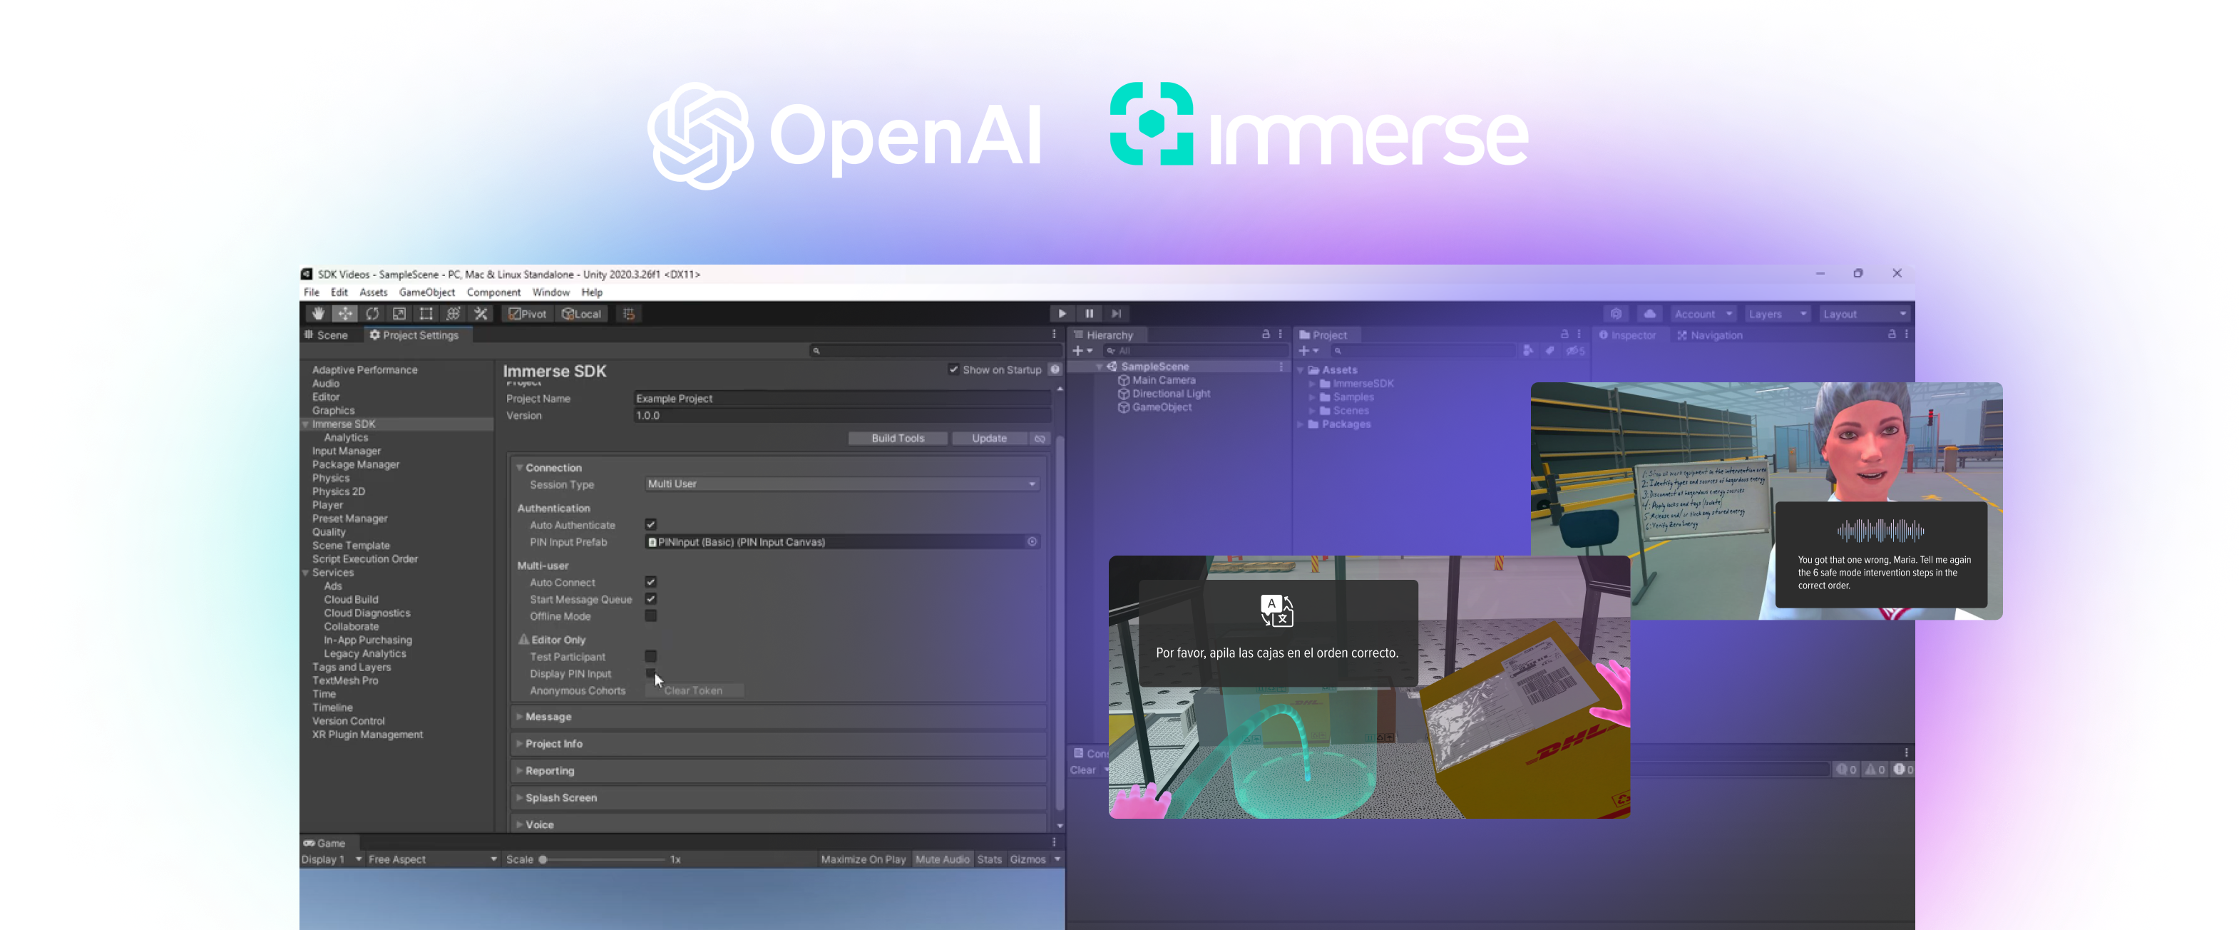Open the Layers dropdown

coord(1777,314)
